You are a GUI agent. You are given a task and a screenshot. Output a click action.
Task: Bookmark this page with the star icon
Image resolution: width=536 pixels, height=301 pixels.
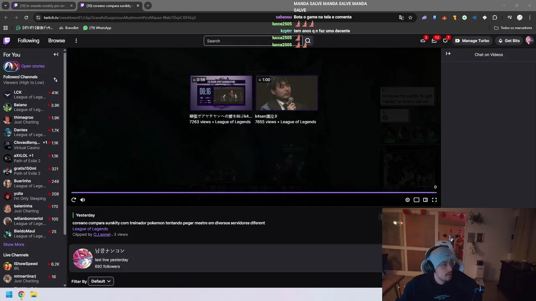point(410,18)
